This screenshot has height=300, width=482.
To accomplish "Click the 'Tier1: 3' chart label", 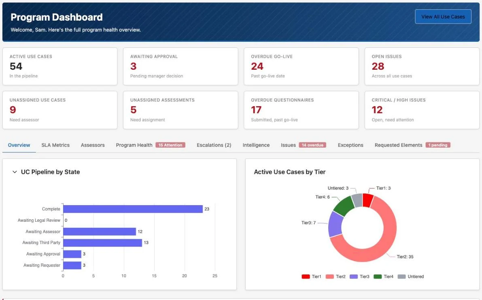I will pos(383,188).
